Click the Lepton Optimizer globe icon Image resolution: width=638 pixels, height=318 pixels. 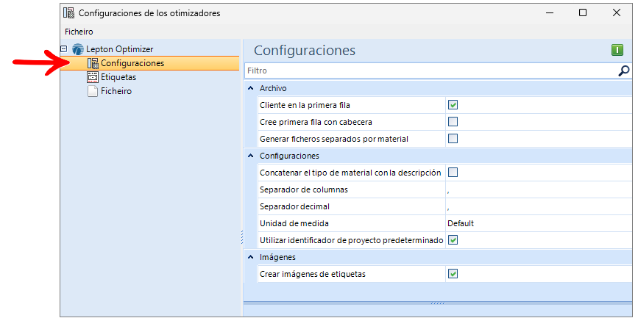pos(77,49)
